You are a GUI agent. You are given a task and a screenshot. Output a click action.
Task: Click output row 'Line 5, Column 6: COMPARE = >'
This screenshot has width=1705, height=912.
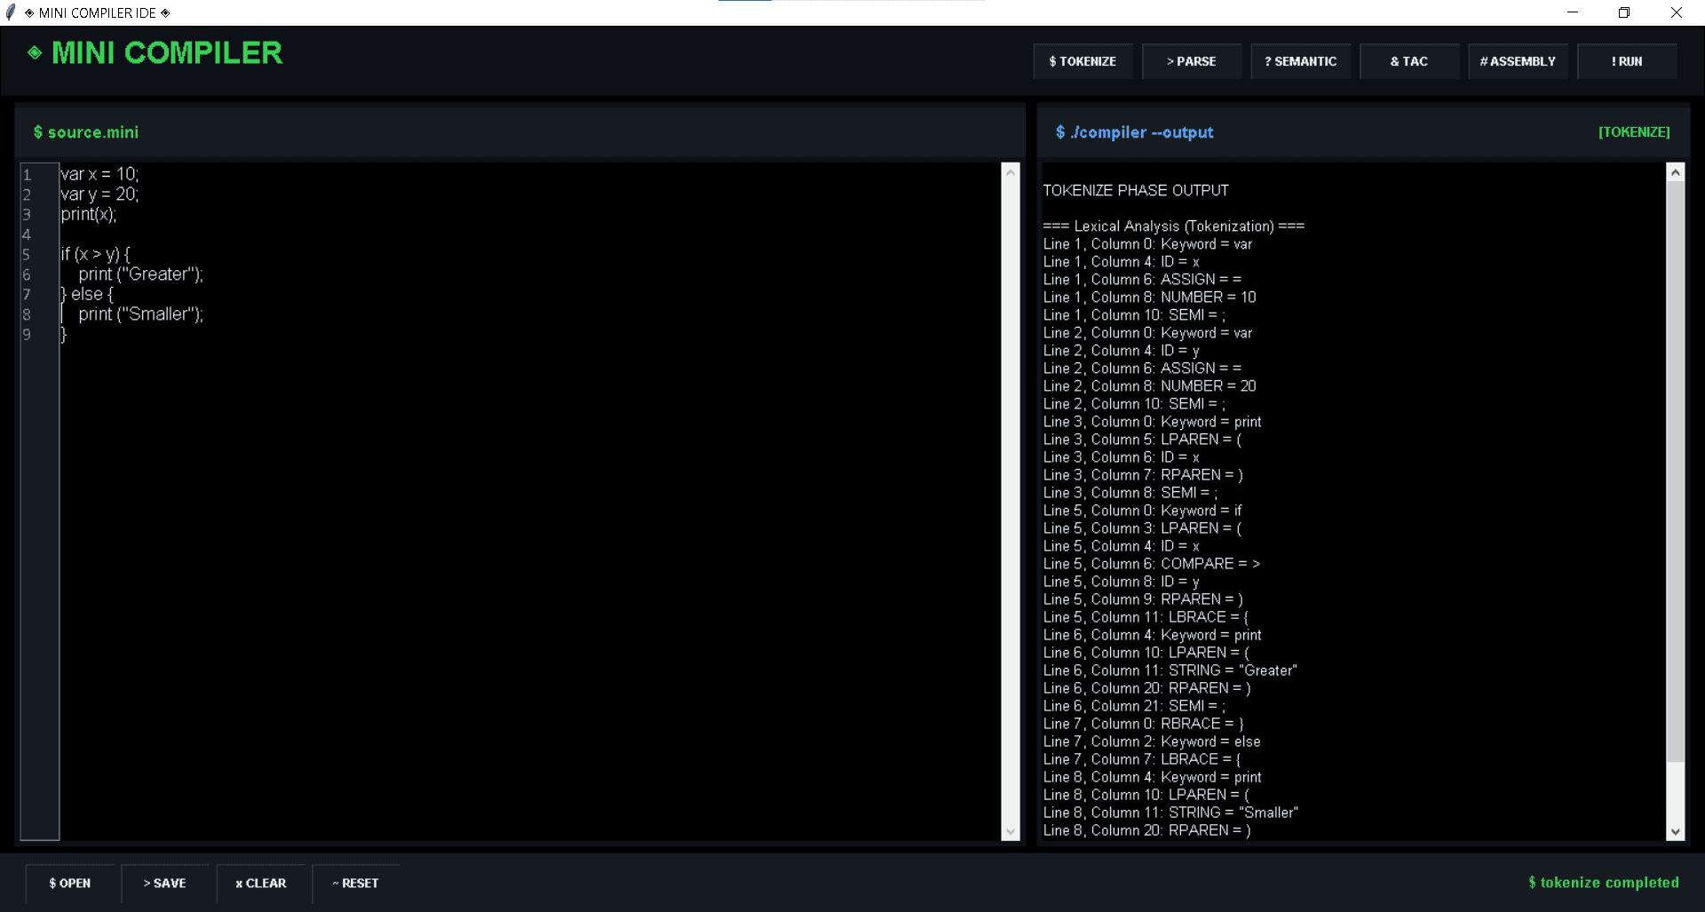[x=1152, y=564]
